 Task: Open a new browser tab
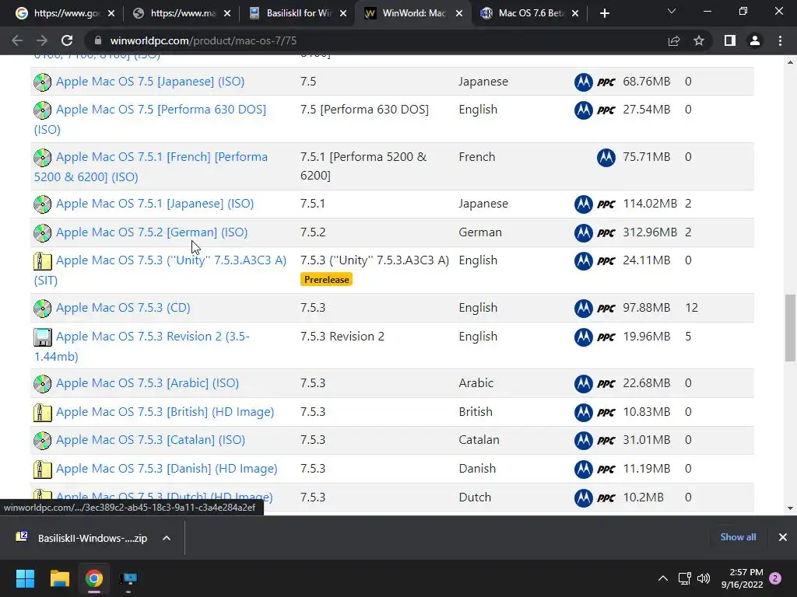pyautogui.click(x=604, y=13)
